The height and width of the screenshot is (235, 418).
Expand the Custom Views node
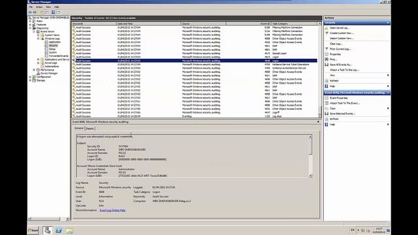(x=38, y=35)
